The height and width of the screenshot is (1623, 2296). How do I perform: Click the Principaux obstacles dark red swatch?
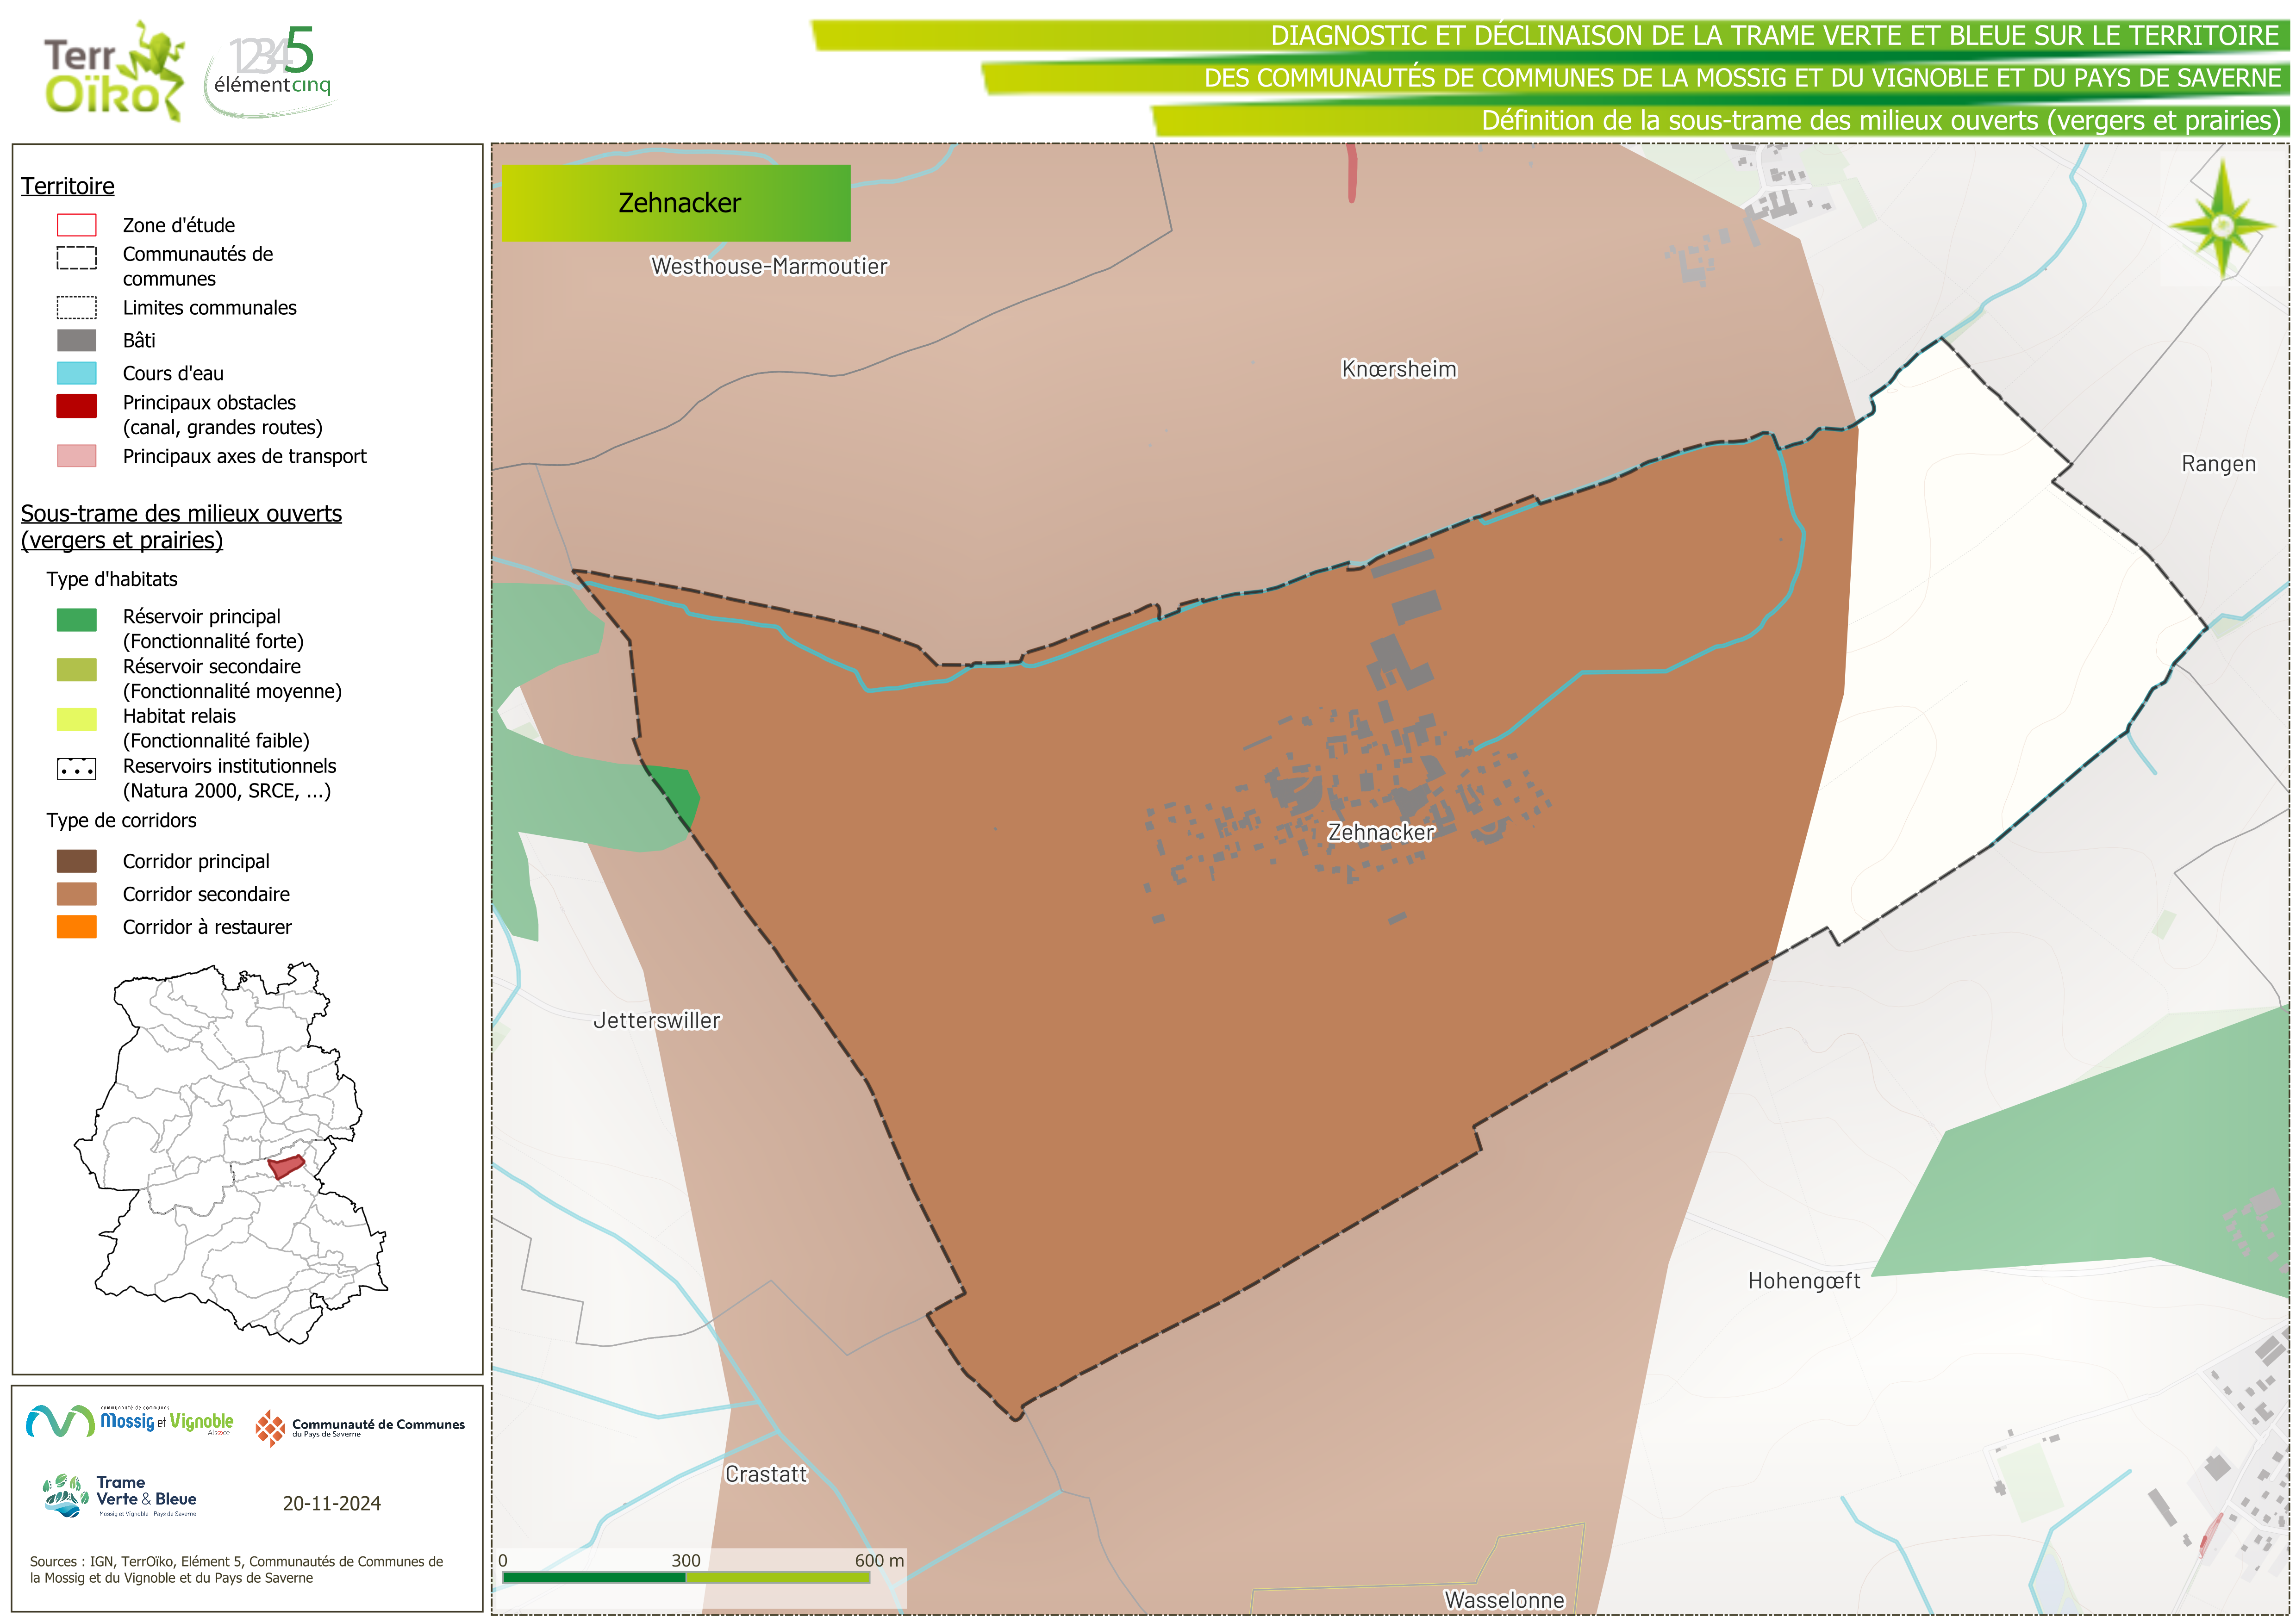tap(76, 405)
